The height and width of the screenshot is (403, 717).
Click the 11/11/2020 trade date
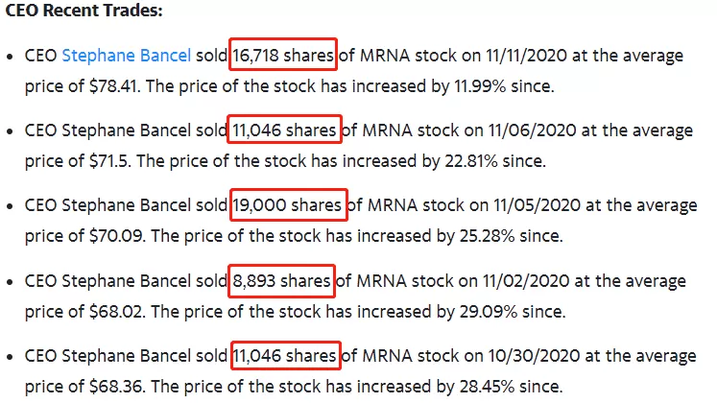(x=526, y=56)
